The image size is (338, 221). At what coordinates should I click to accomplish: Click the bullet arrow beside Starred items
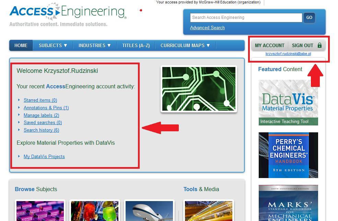19,100
